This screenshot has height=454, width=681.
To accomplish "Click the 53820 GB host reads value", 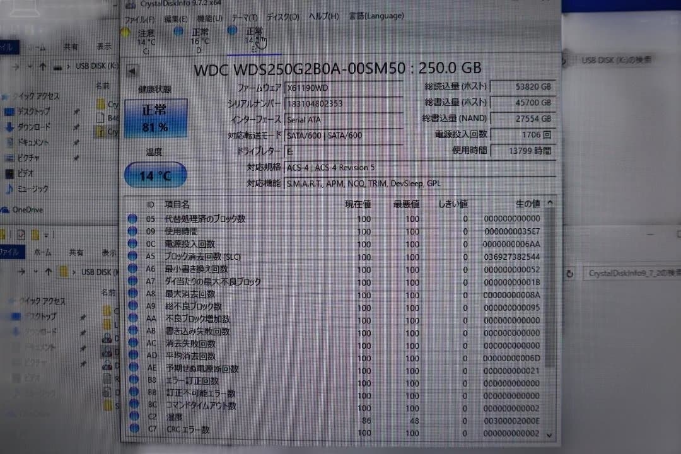I will click(523, 86).
